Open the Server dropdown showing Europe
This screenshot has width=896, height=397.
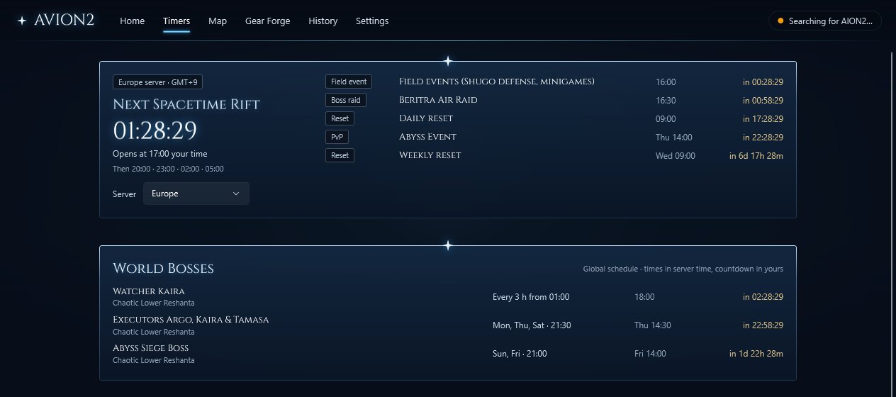196,194
